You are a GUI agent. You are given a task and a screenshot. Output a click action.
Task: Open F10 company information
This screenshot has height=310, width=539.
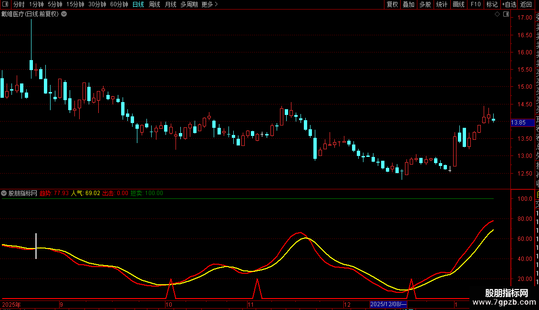click(x=476, y=4)
